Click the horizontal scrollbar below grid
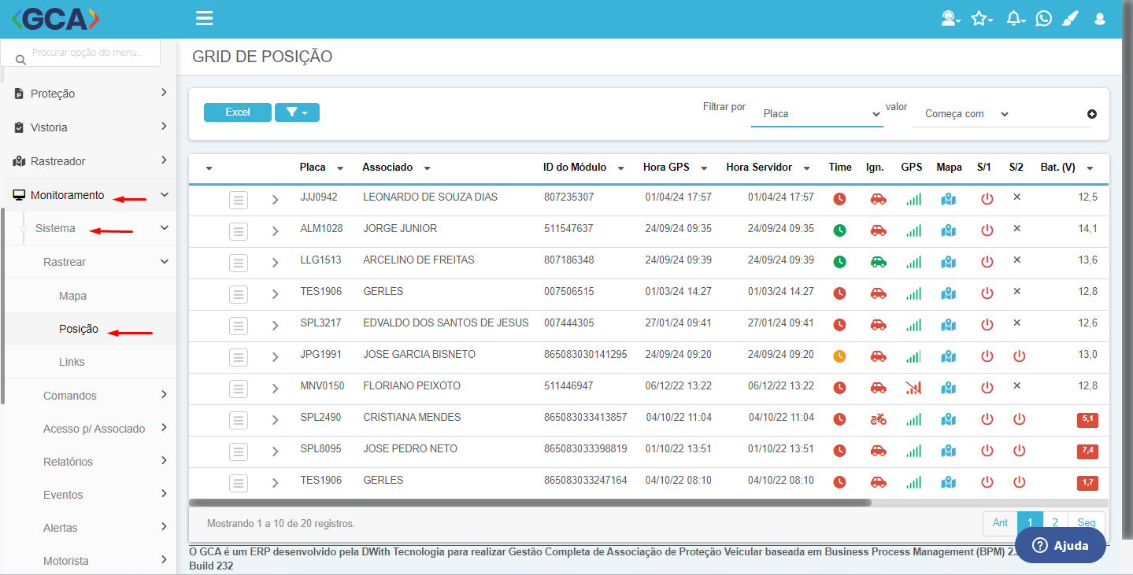Screen dimensions: 1133x575 (x=530, y=502)
